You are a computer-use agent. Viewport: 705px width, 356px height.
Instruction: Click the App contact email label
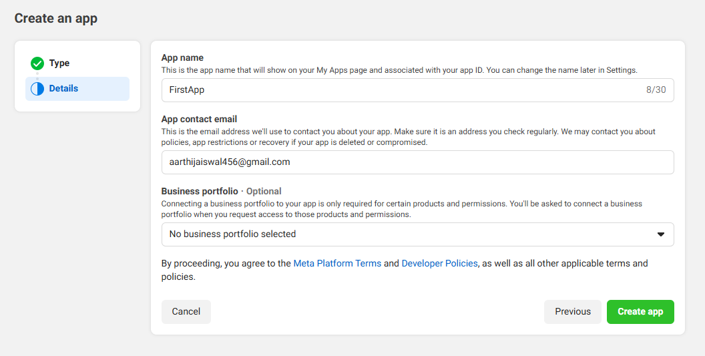(199, 120)
